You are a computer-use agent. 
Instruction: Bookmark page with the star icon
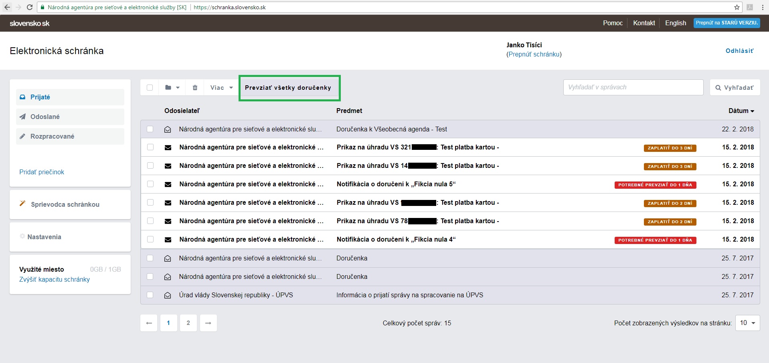pos(737,7)
